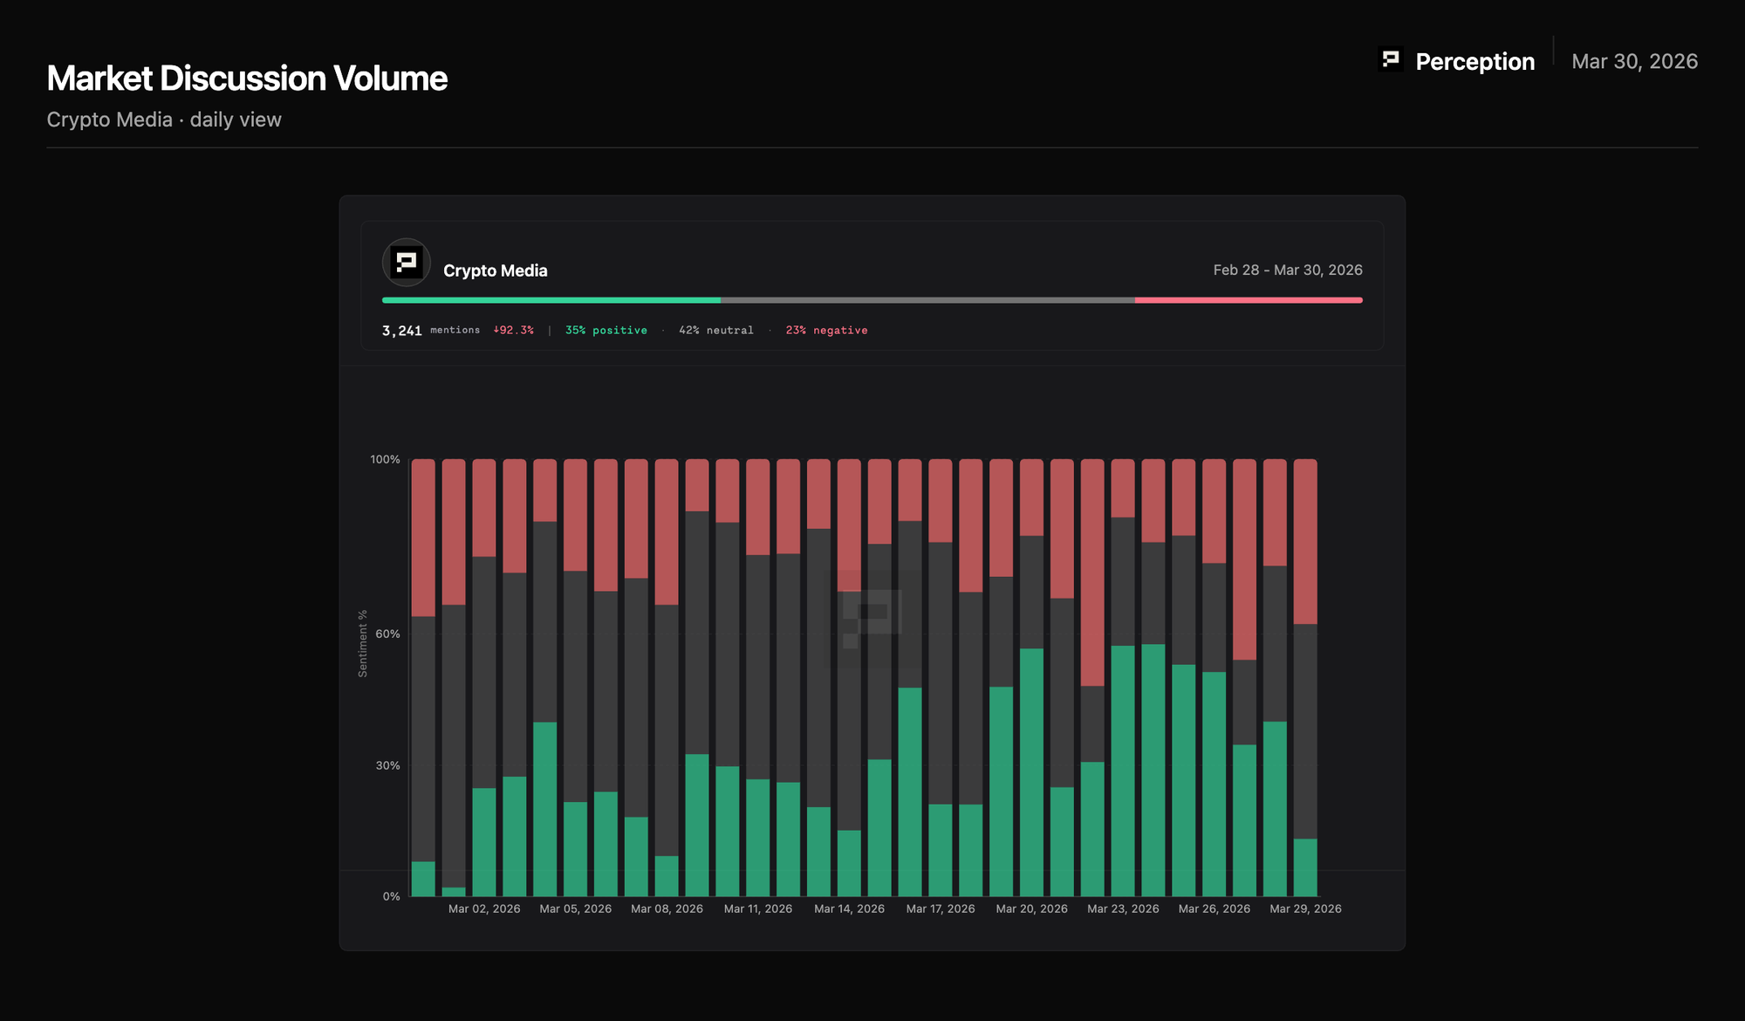Screen dimensions: 1745x1021
Task: Click the gray neutral segment of sentiment bar
Action: (927, 300)
